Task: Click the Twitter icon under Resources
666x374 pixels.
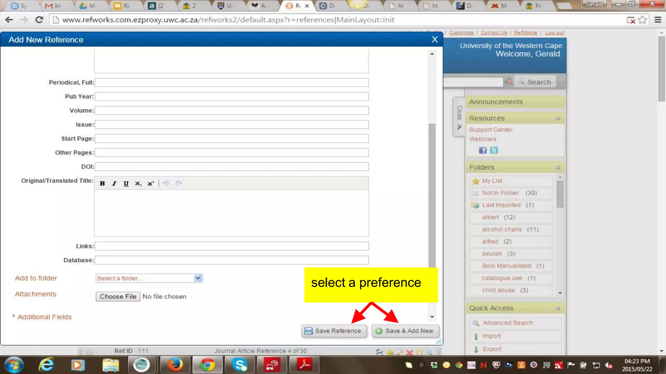Action: click(x=494, y=150)
